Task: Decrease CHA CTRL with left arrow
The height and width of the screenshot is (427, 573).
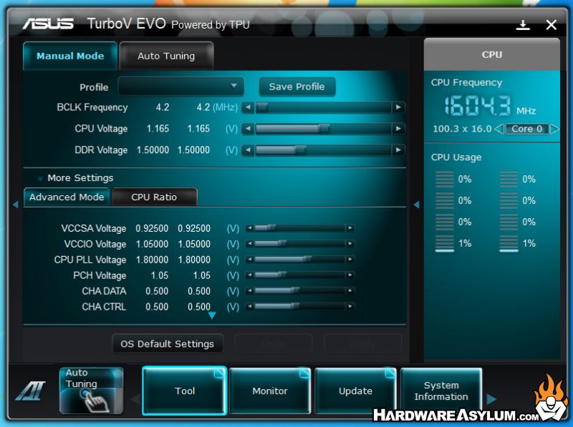Action: [x=249, y=306]
